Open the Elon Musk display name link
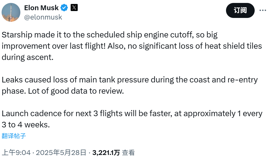 [41, 8]
